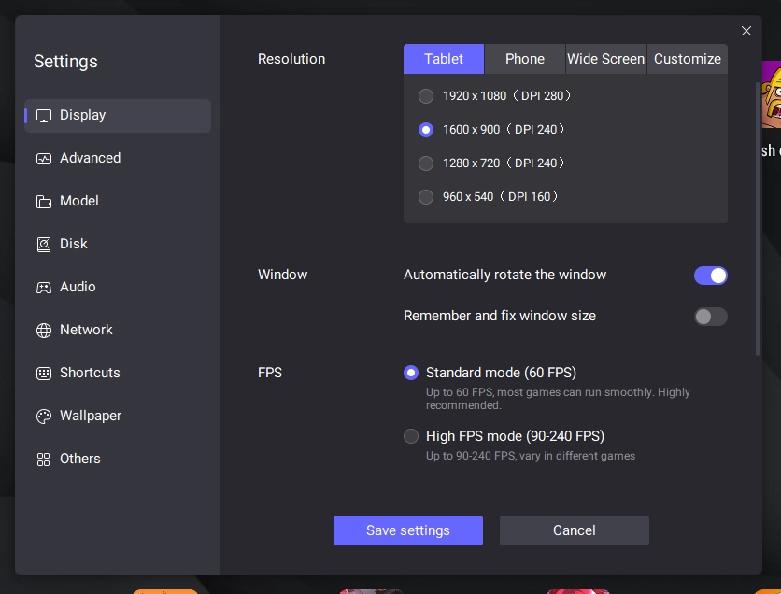
Task: Open Wallpaper palette icon
Action: pos(44,417)
